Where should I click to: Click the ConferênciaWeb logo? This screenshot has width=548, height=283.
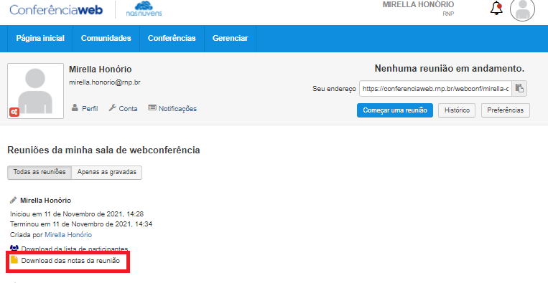(56, 9)
